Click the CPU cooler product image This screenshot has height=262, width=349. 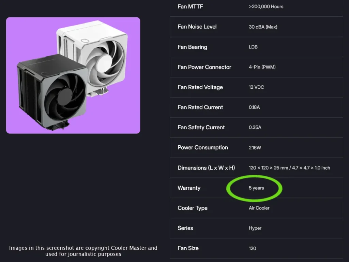(73, 75)
